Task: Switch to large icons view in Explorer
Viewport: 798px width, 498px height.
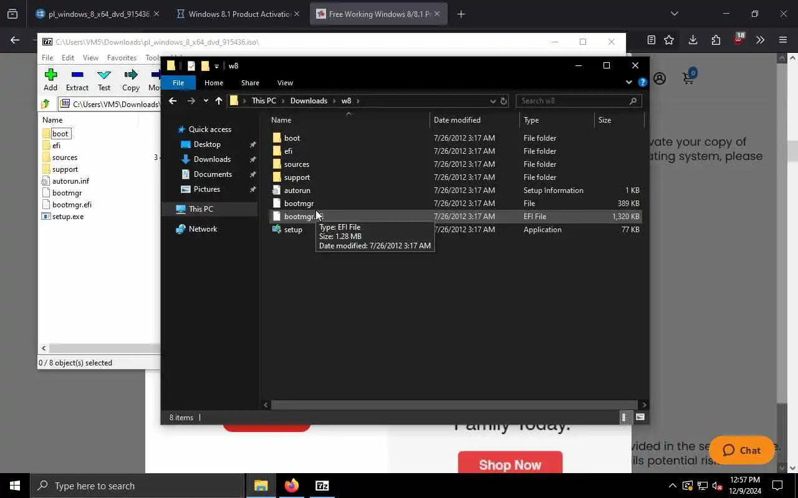Action: [x=640, y=417]
